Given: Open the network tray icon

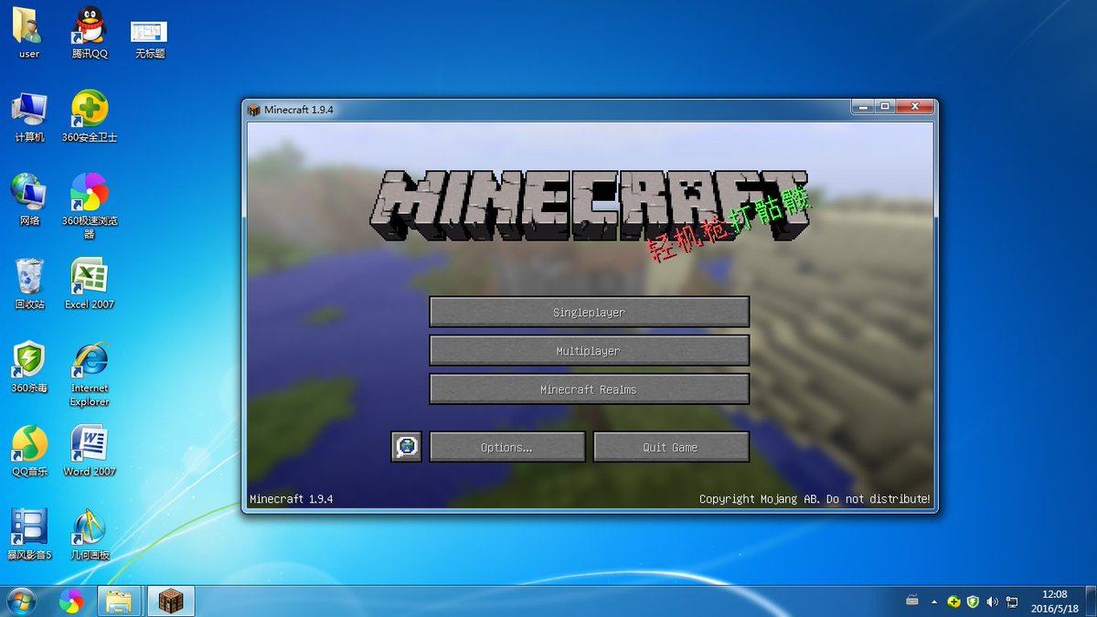Looking at the screenshot, I should 1012,601.
